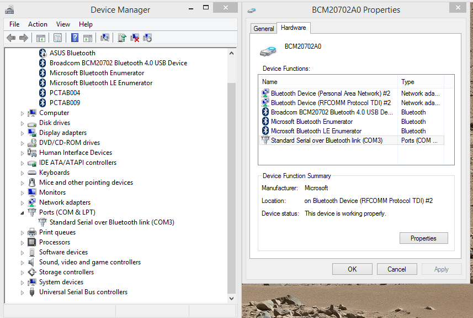Click the Properties button in the dialog
Viewport: 473px width, 318px height.
tap(423, 238)
